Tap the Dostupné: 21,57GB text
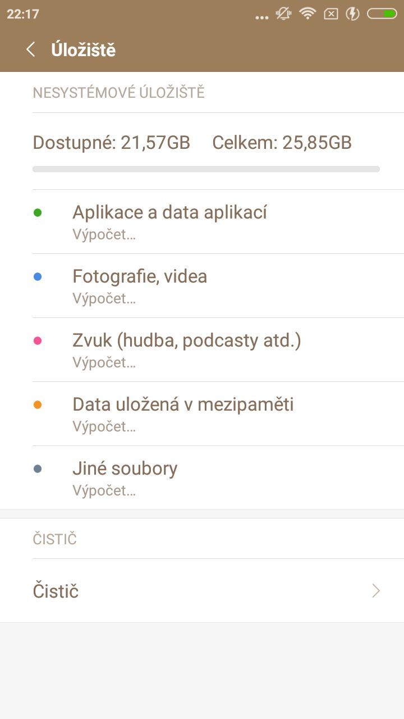 [x=112, y=143]
